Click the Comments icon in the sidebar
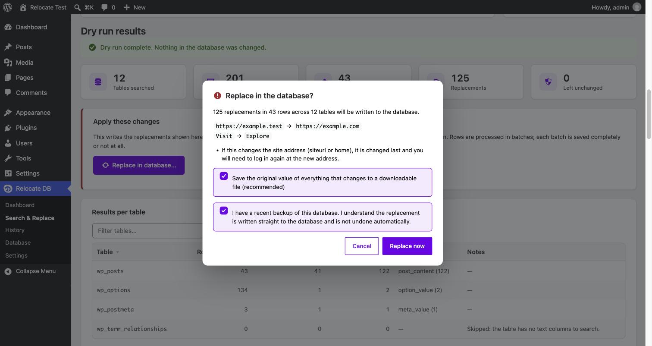 (x=8, y=93)
